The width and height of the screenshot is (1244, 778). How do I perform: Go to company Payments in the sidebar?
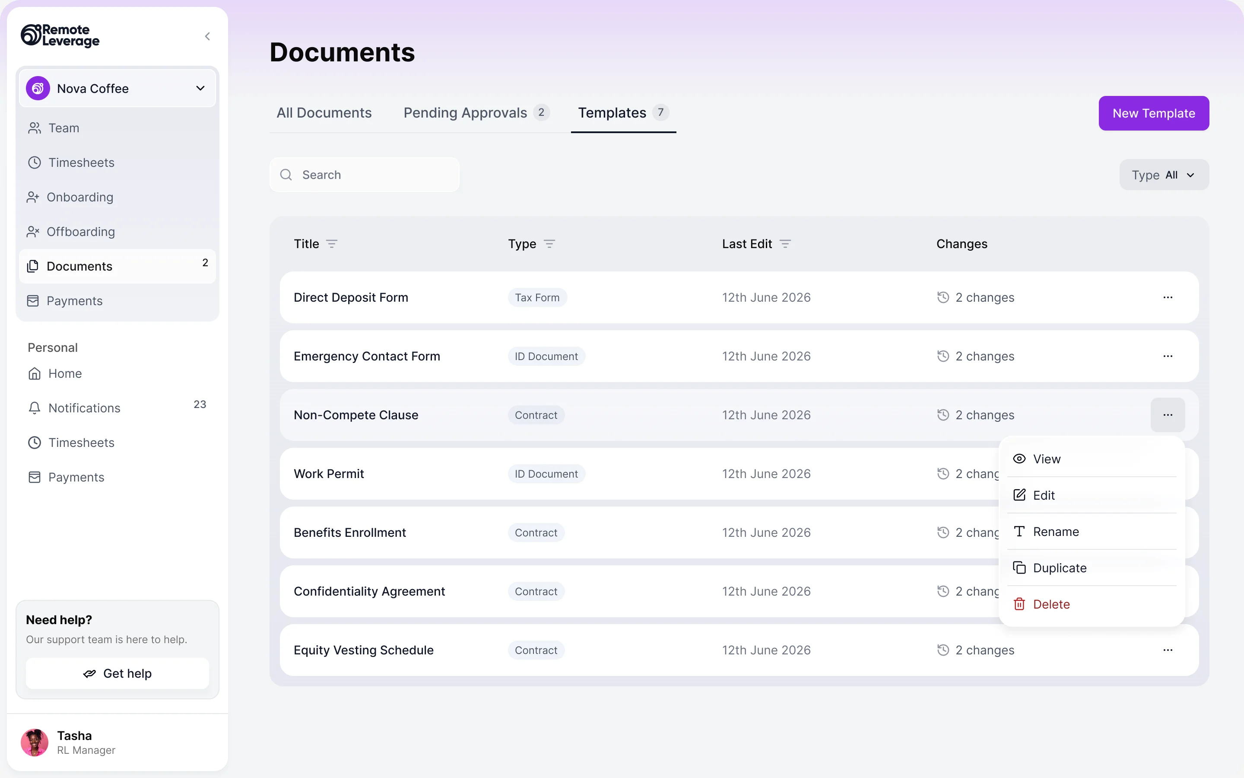click(117, 300)
